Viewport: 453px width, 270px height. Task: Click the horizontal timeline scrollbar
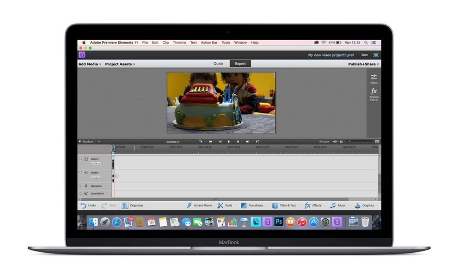tap(215, 199)
